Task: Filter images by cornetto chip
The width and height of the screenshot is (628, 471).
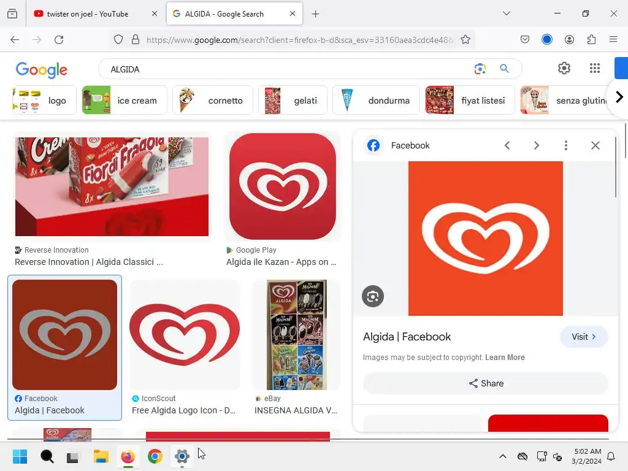Action: click(x=213, y=100)
